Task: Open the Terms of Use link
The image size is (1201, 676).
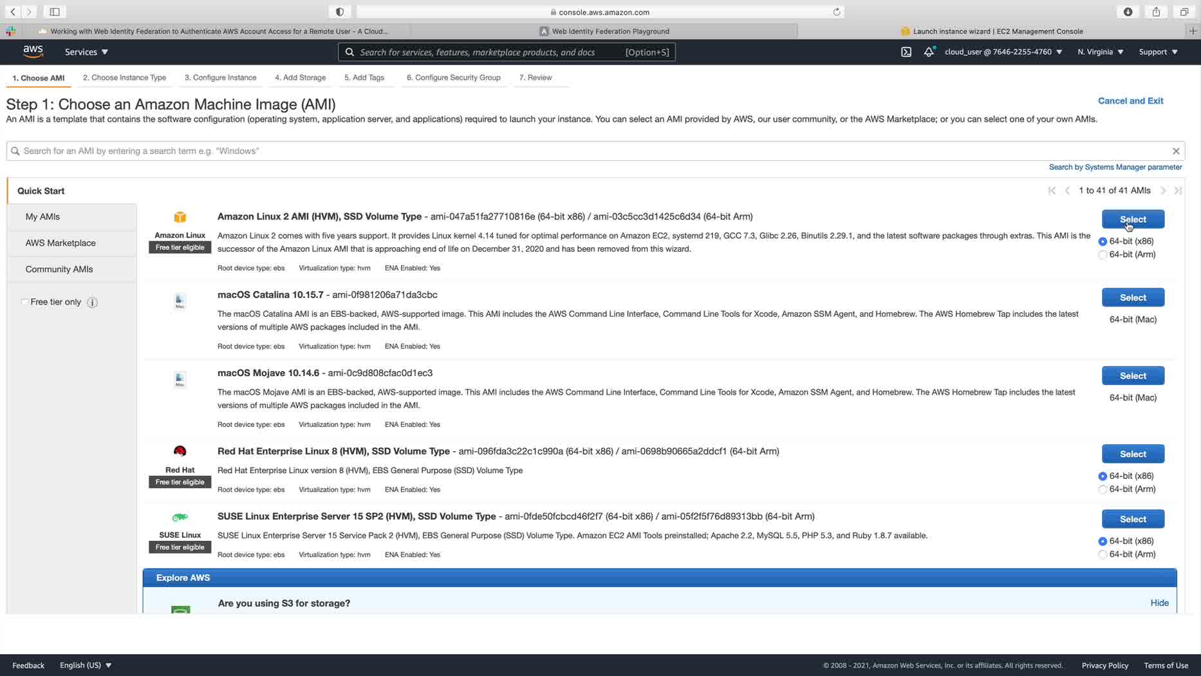Action: [1166, 665]
